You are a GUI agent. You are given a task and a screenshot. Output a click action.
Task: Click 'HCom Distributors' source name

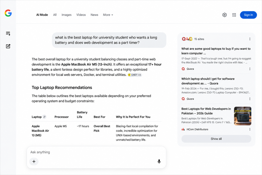(x=197, y=129)
